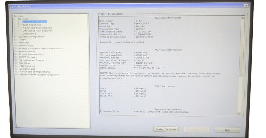
Task: Select Intel Software Guard Extensions category
Action: [41, 48]
